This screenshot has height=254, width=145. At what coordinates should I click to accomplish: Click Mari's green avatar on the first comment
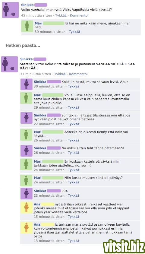coord(27,26)
